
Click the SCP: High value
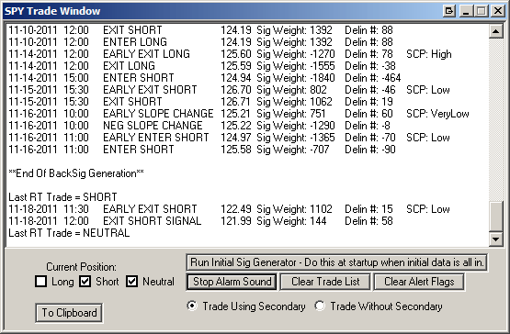click(429, 54)
